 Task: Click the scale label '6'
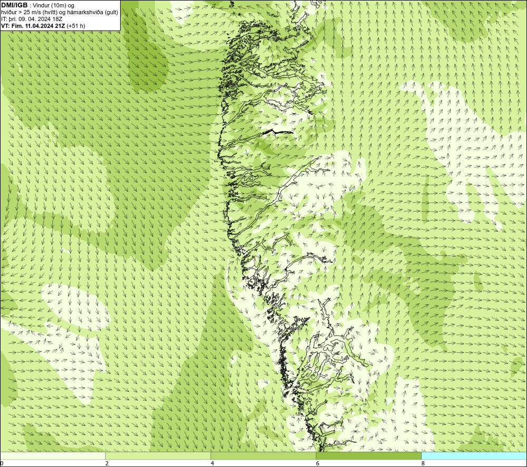[x=318, y=464]
